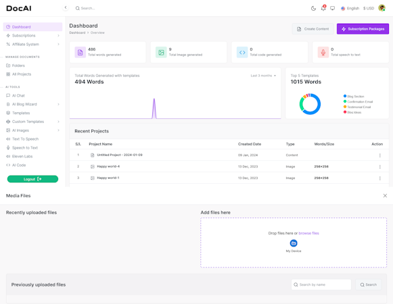Click the total words generated document icon
The width and height of the screenshot is (393, 304).
[x=80, y=52]
